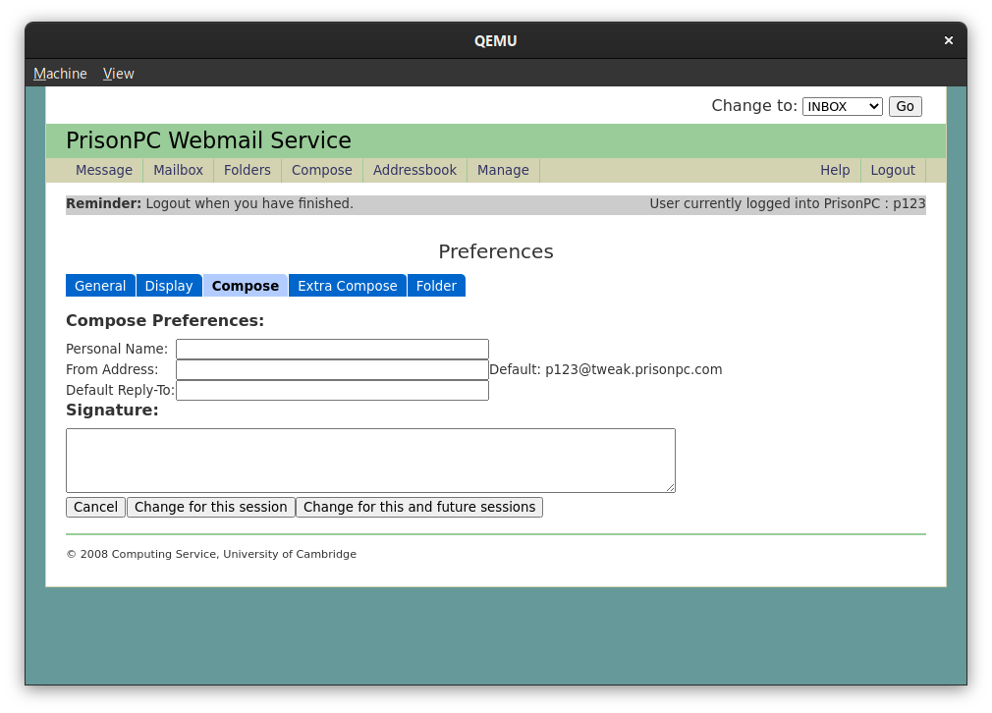Click the University of Cambridge copyright text
This screenshot has height=713, width=992.
pos(211,554)
